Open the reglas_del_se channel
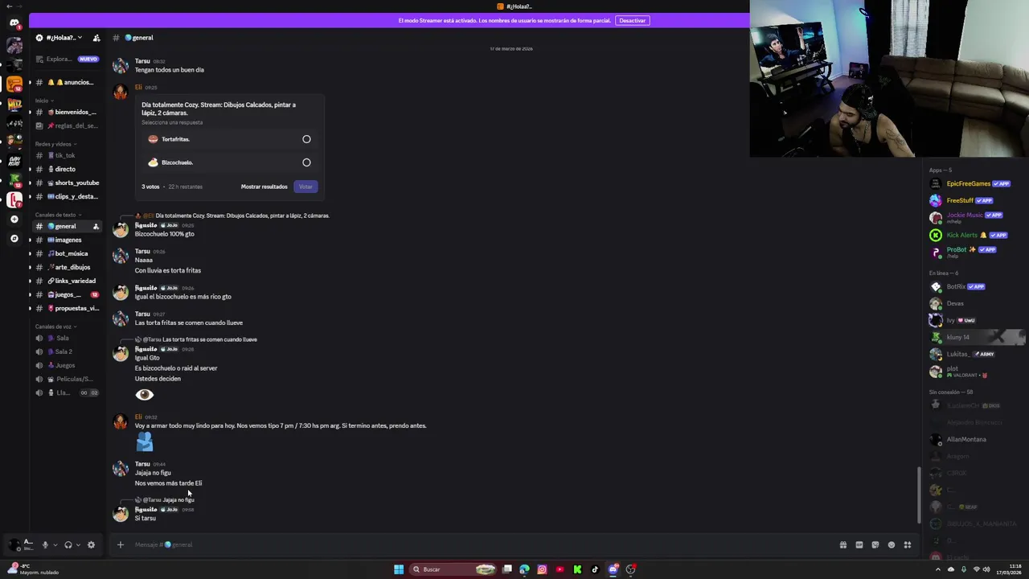Screen dimensions: 1029x579 coord(67,125)
